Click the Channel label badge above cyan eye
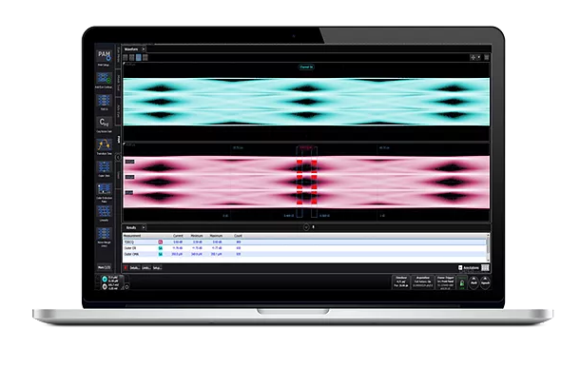 pos(306,67)
